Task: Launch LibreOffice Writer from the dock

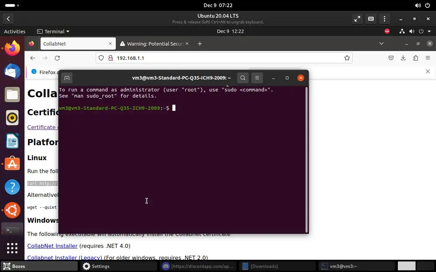Action: coord(12,141)
